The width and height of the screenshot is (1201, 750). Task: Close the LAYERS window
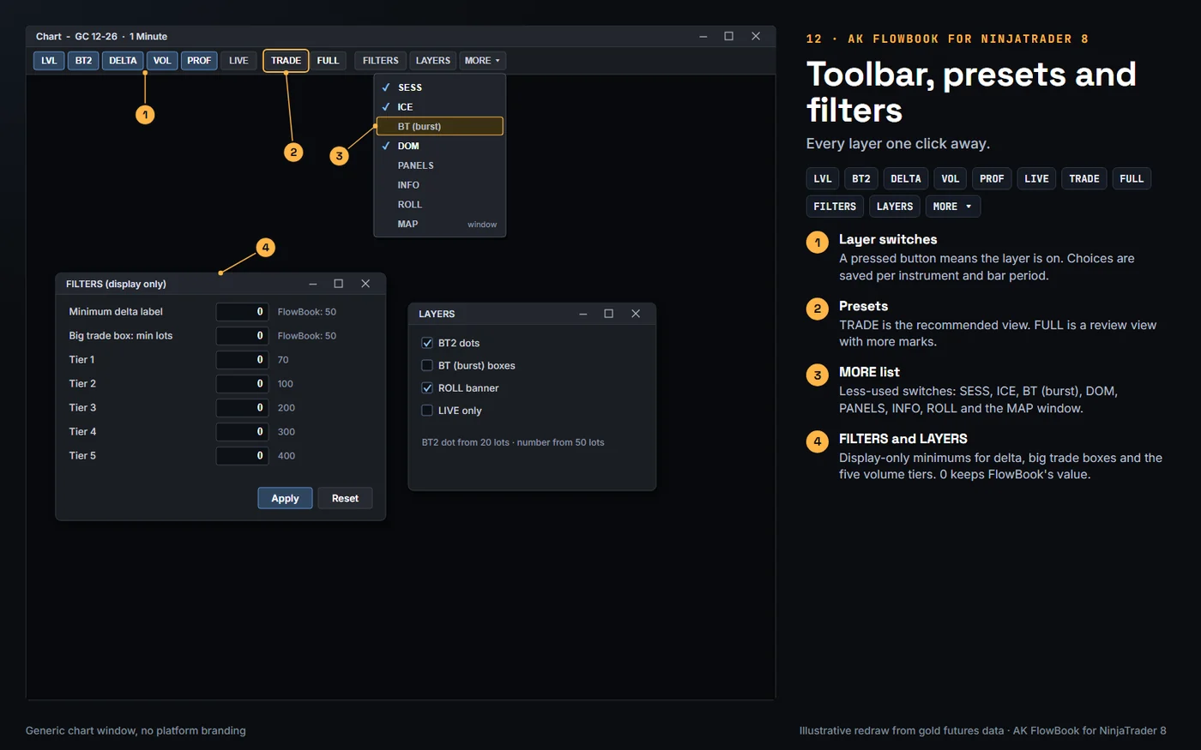pyautogui.click(x=636, y=314)
